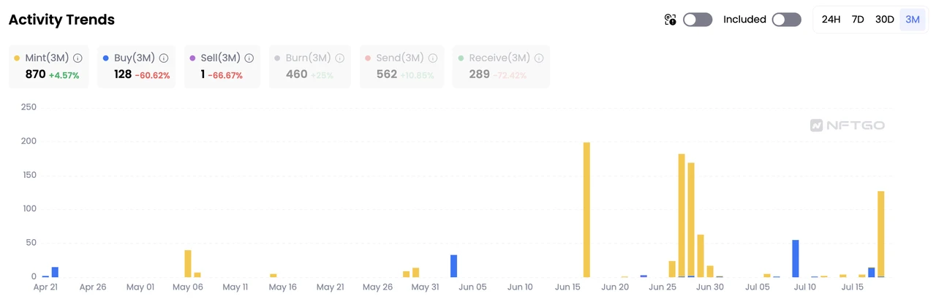Hide the Mint series via its legend card

(x=48, y=66)
